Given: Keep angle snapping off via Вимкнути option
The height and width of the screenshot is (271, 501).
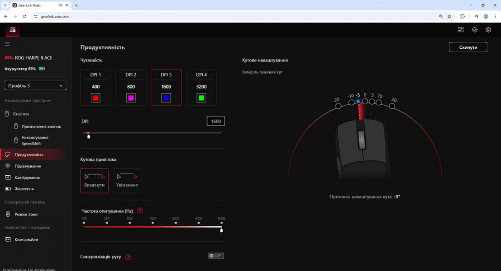Looking at the screenshot, I should click(94, 180).
